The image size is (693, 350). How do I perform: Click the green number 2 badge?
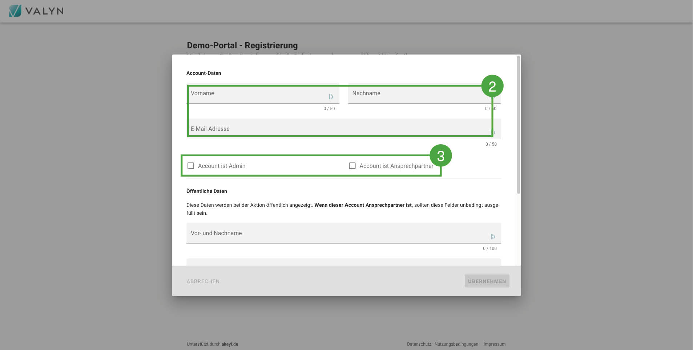492,86
